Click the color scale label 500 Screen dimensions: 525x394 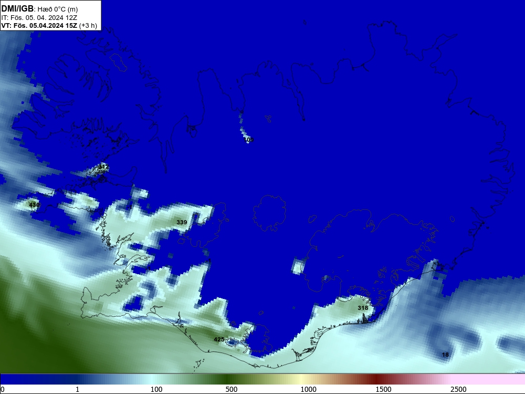point(232,389)
